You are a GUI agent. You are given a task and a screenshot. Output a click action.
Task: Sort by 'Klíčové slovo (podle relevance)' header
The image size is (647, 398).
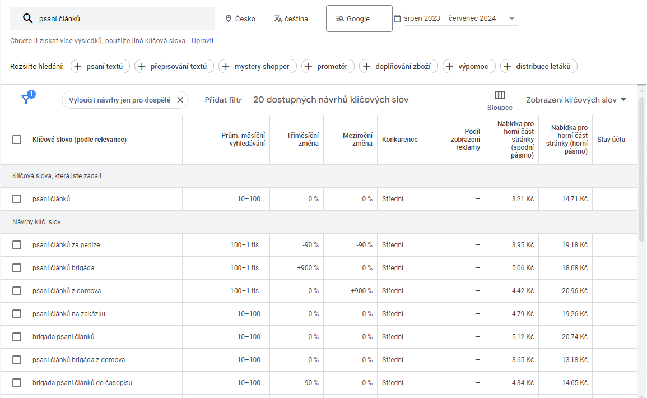click(80, 140)
